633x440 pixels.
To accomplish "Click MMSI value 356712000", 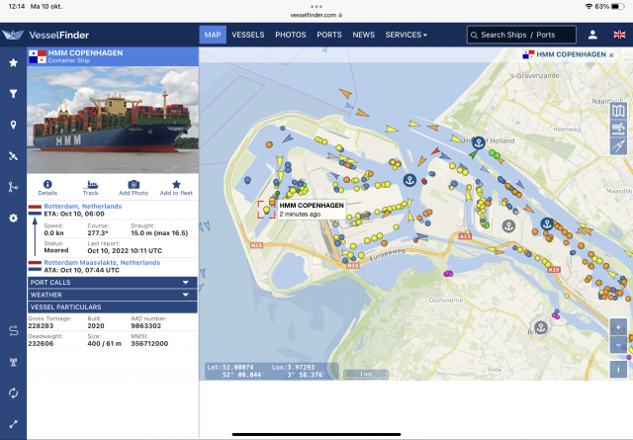I will pyautogui.click(x=149, y=343).
